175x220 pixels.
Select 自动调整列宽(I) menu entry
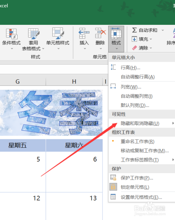click(x=142, y=96)
